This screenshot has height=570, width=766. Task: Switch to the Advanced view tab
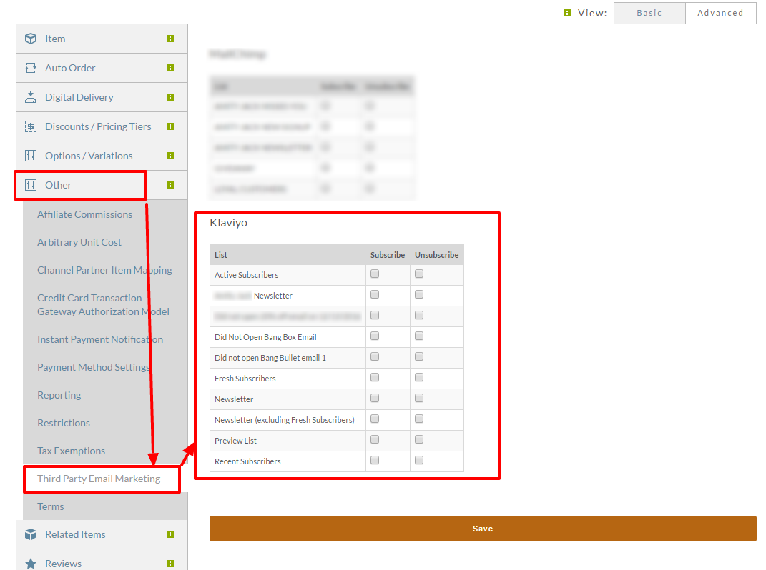pyautogui.click(x=720, y=13)
